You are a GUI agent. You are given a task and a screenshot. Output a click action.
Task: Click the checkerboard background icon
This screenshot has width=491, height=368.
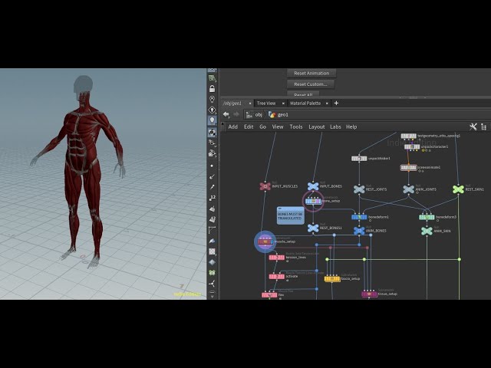point(212,251)
